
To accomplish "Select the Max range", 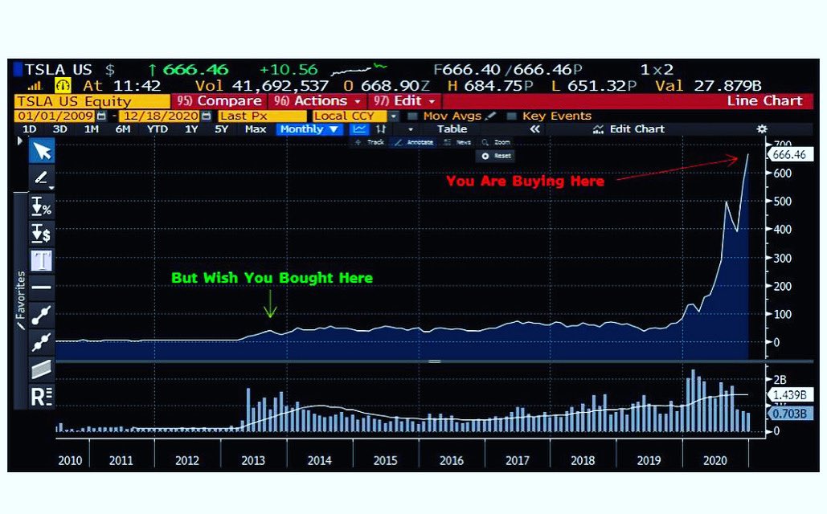I will 256,129.
